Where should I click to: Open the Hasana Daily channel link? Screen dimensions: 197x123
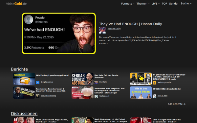(x=114, y=29)
